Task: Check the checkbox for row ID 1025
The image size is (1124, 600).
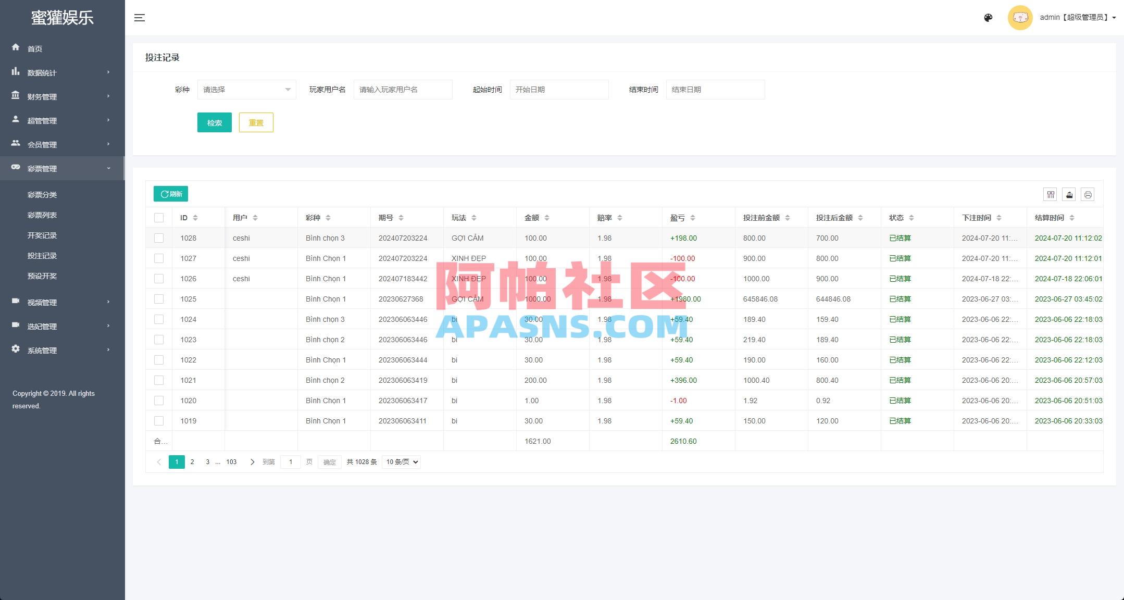Action: pyautogui.click(x=159, y=298)
